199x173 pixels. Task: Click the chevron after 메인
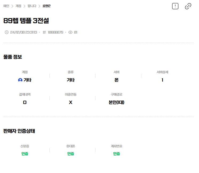click(12, 6)
